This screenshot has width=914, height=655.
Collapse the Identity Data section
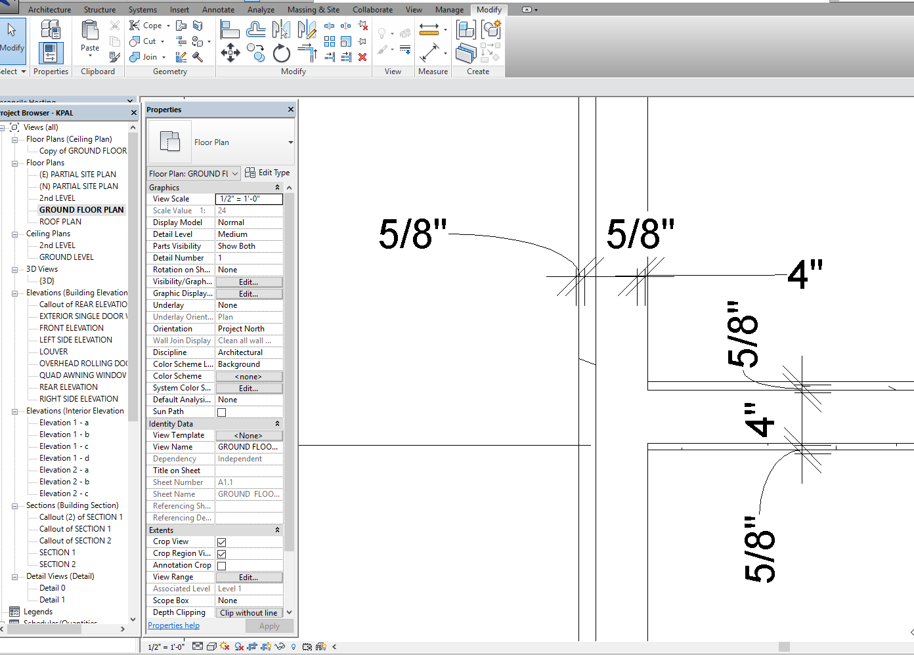277,424
